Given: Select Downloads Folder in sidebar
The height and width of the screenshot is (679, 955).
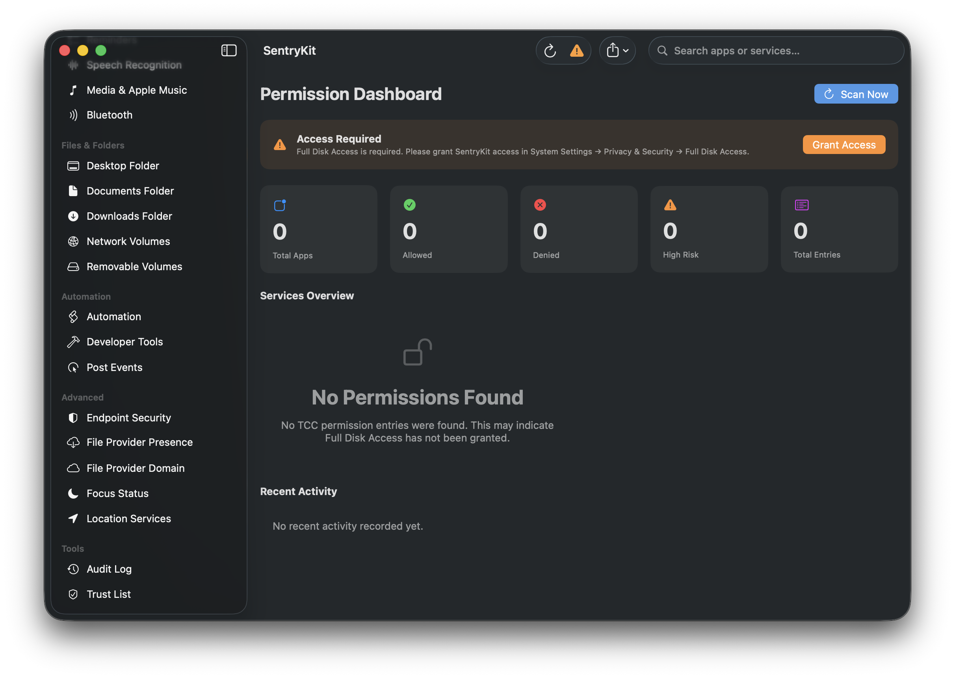Looking at the screenshot, I should tap(149, 216).
